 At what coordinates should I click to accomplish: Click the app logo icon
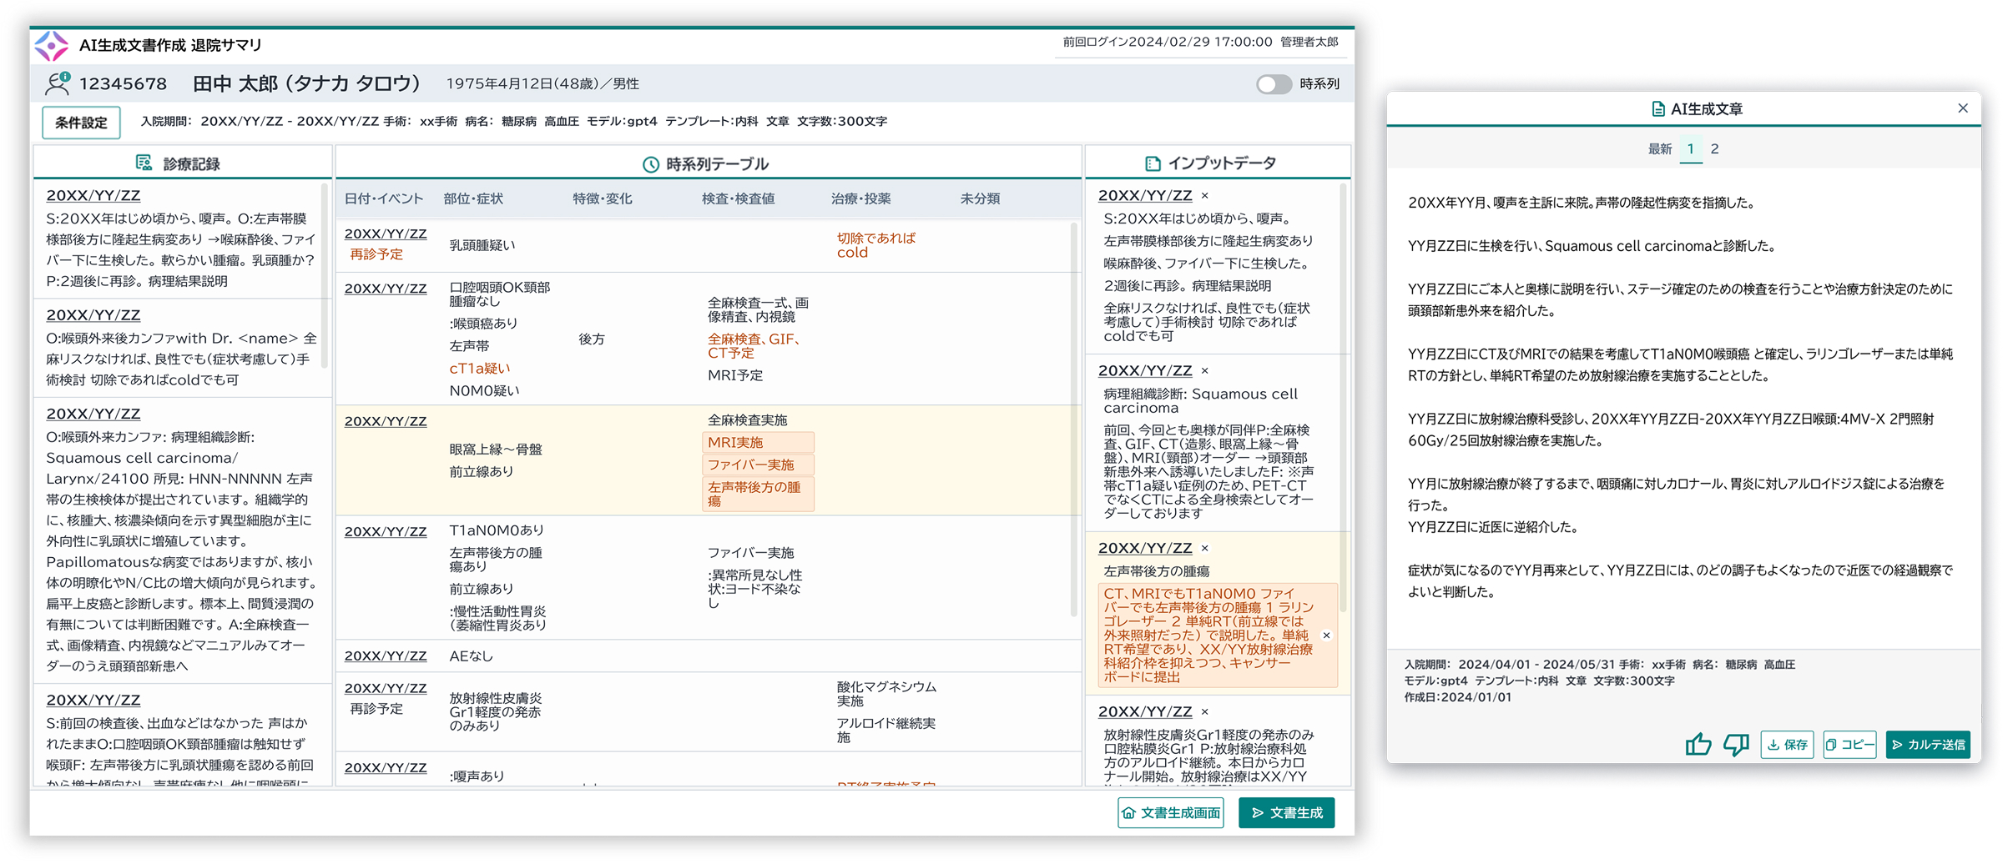52,46
